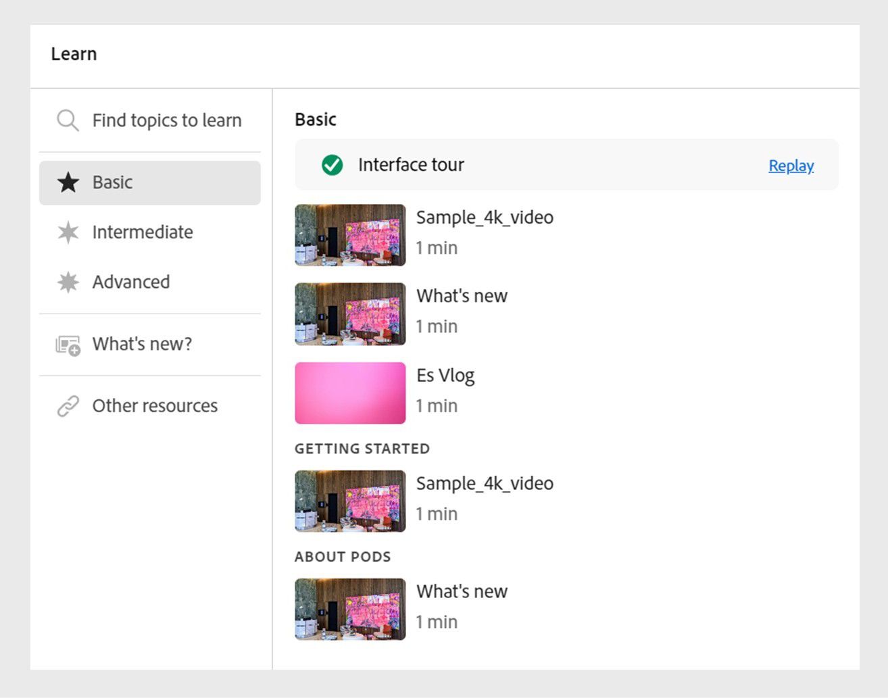The image size is (888, 698).
Task: Expand the GETTING STARTED section
Action: [362, 448]
